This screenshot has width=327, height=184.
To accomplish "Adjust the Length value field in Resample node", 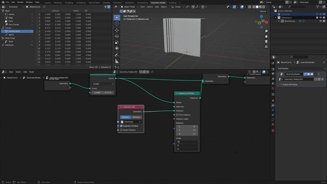I will click(103, 93).
